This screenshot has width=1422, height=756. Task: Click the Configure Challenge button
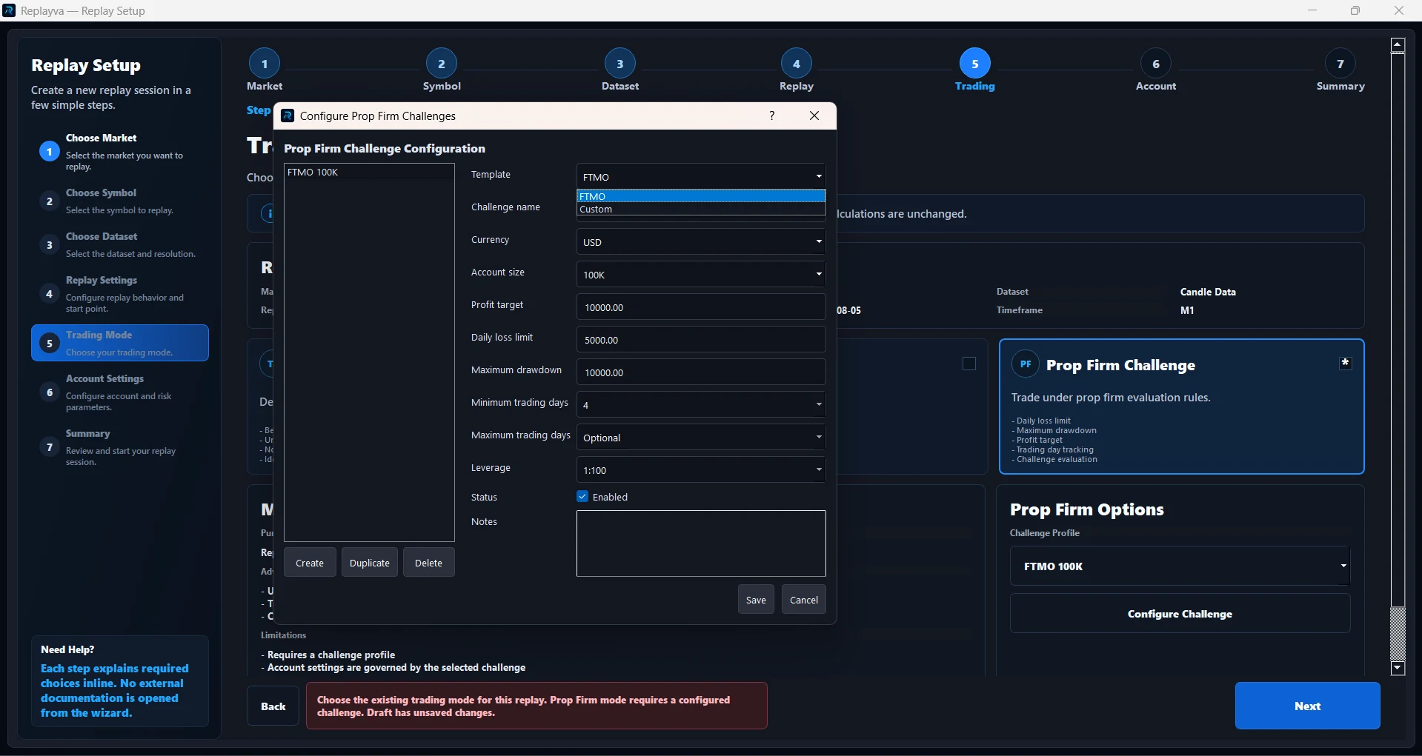coord(1180,614)
